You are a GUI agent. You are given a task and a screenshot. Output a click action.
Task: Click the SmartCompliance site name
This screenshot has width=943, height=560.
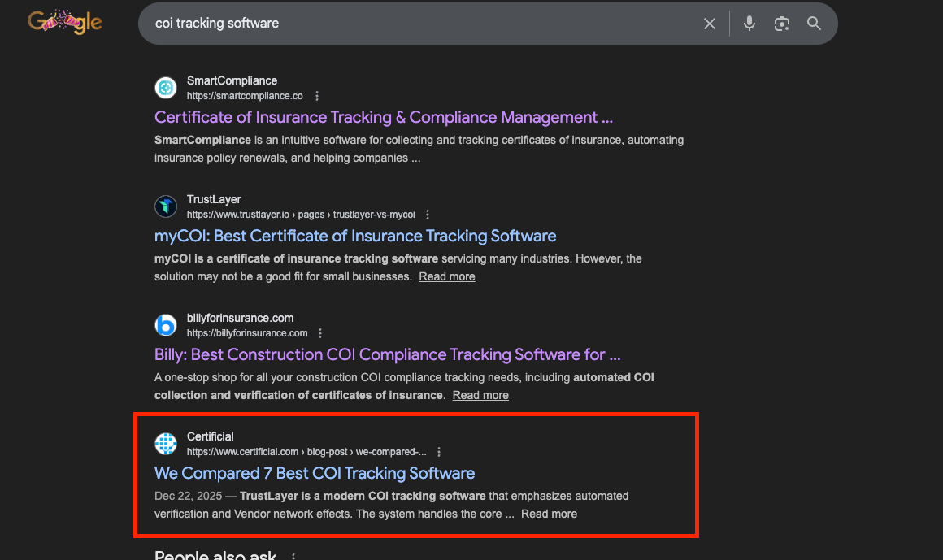point(232,80)
